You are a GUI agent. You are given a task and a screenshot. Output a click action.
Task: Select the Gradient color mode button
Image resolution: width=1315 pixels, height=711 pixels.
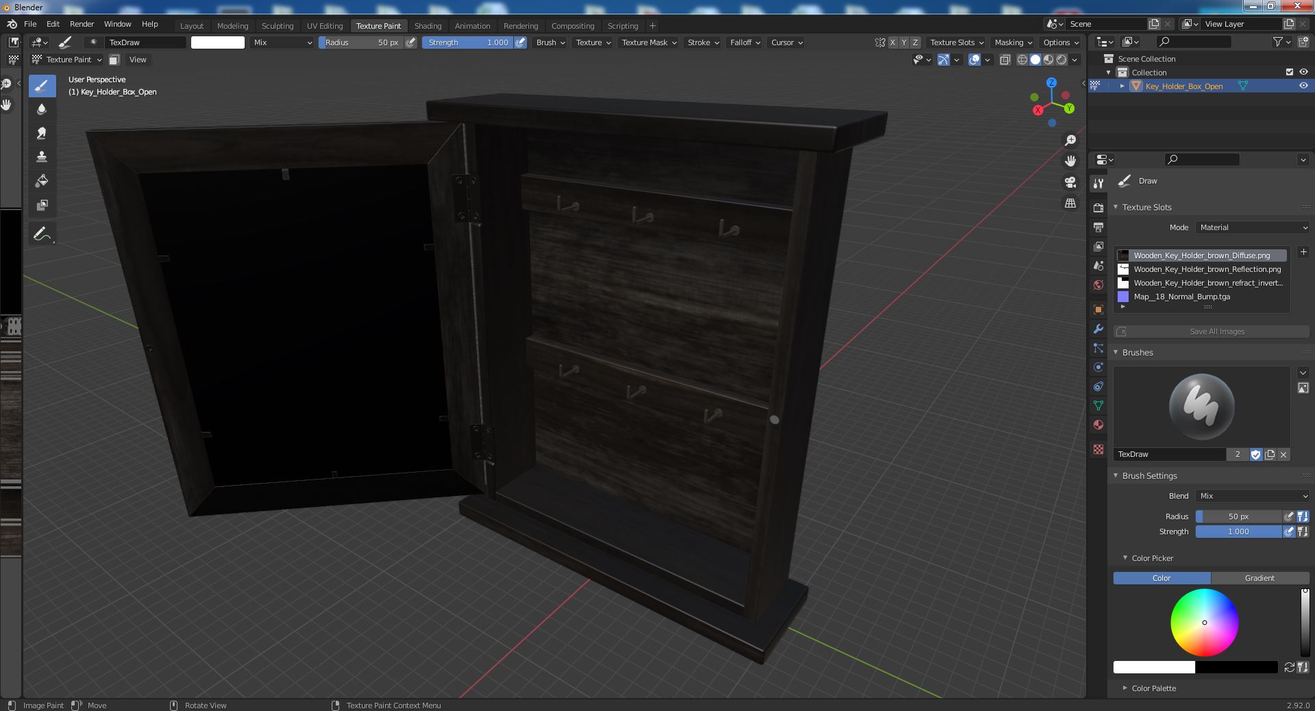coord(1259,578)
